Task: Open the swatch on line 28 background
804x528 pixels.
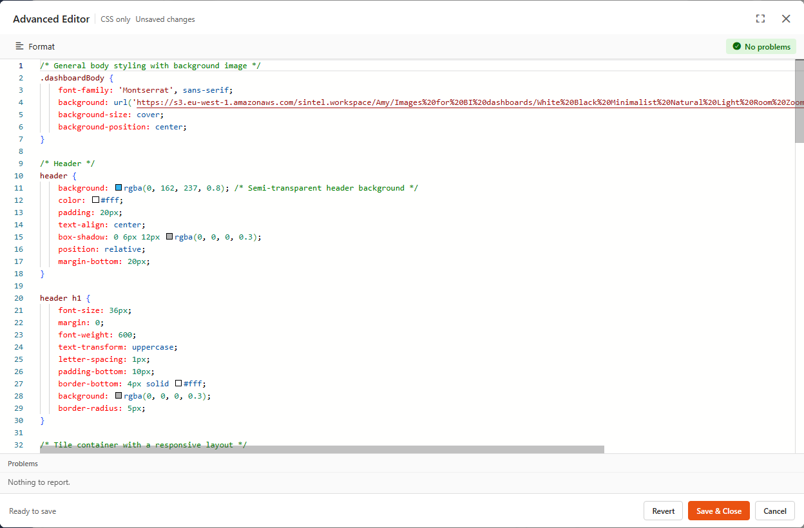Action: (x=119, y=396)
